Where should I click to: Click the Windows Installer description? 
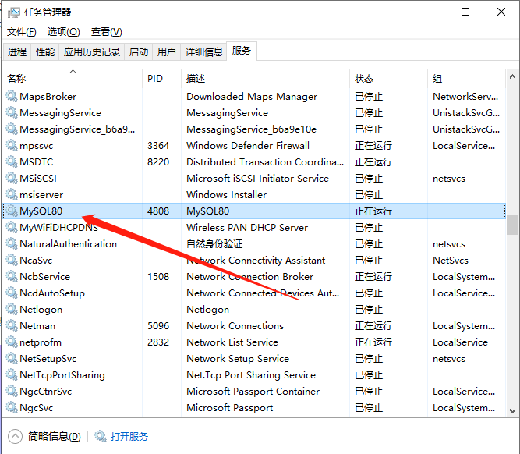[227, 194]
